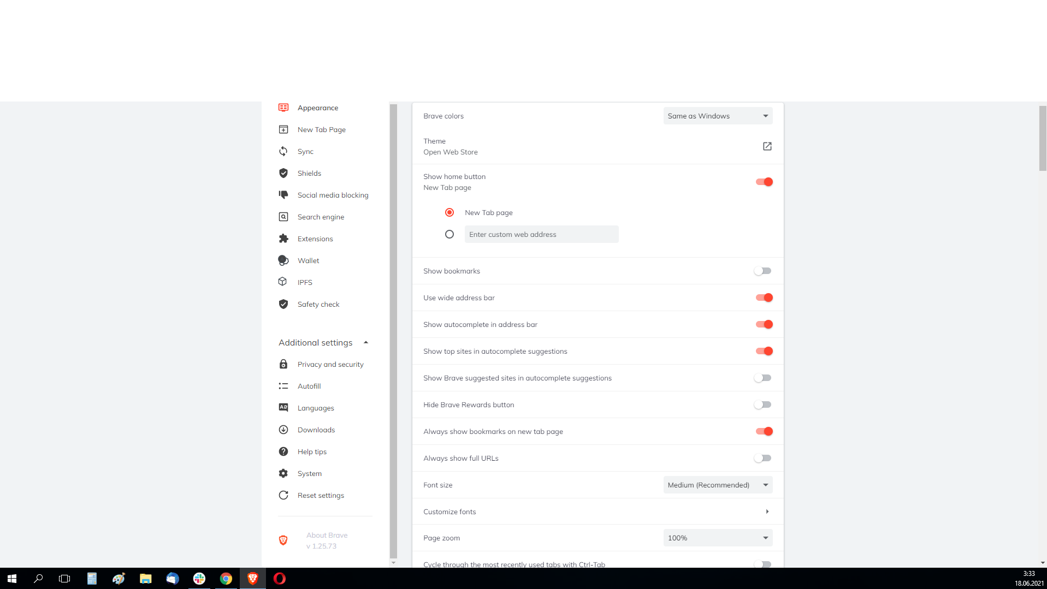The height and width of the screenshot is (589, 1047).
Task: Open Reset settings section
Action: click(x=321, y=495)
